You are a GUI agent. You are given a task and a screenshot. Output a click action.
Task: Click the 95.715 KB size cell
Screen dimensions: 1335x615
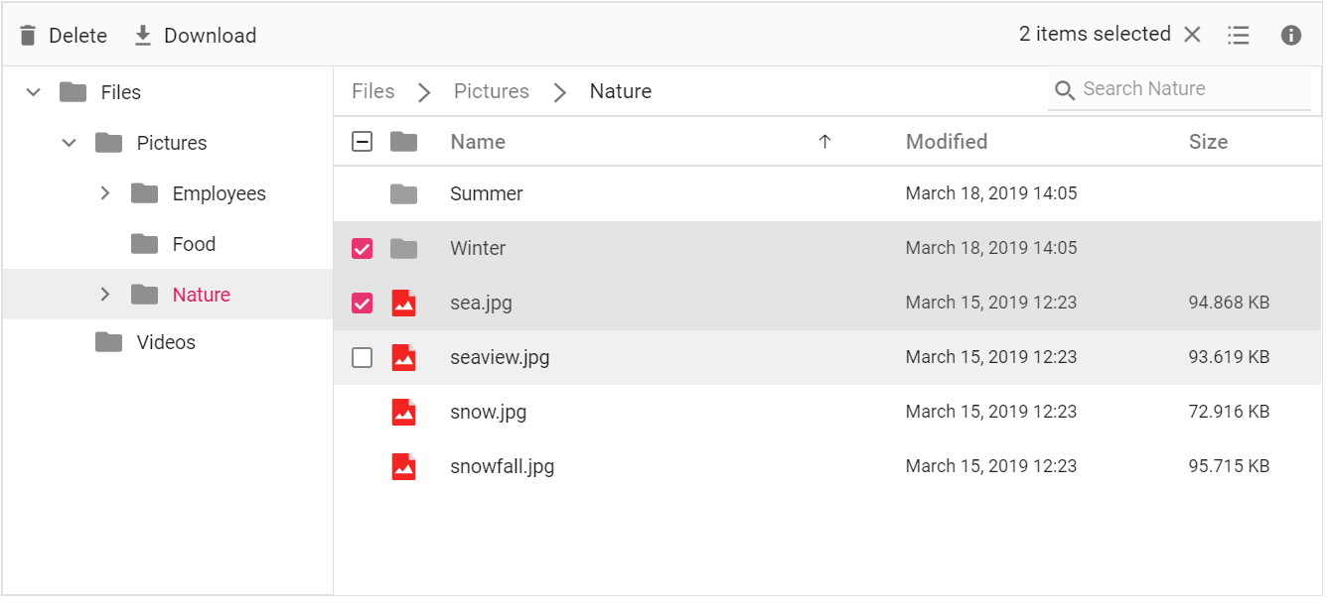pos(1229,466)
